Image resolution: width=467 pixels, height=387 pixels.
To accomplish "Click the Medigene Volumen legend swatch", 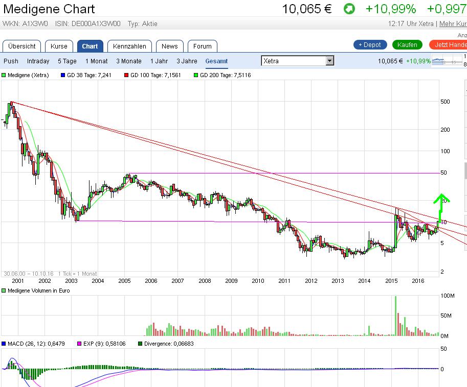I will click(4, 291).
